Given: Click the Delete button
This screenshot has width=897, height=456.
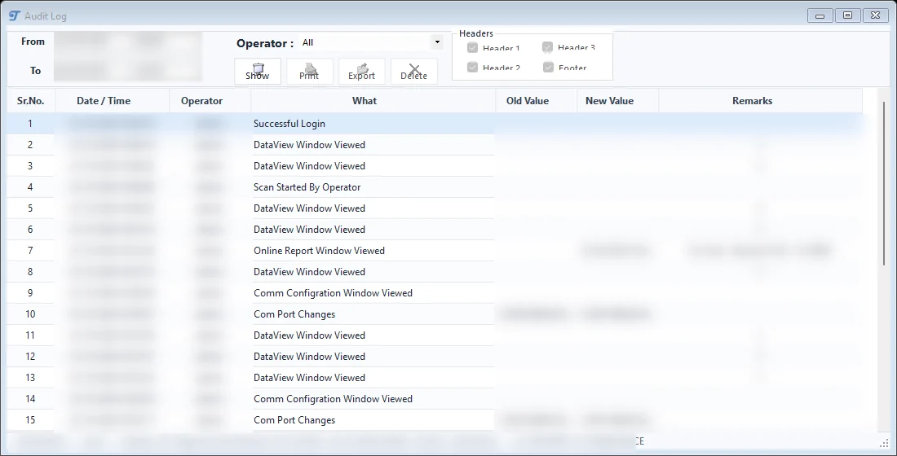Looking at the screenshot, I should [x=413, y=71].
